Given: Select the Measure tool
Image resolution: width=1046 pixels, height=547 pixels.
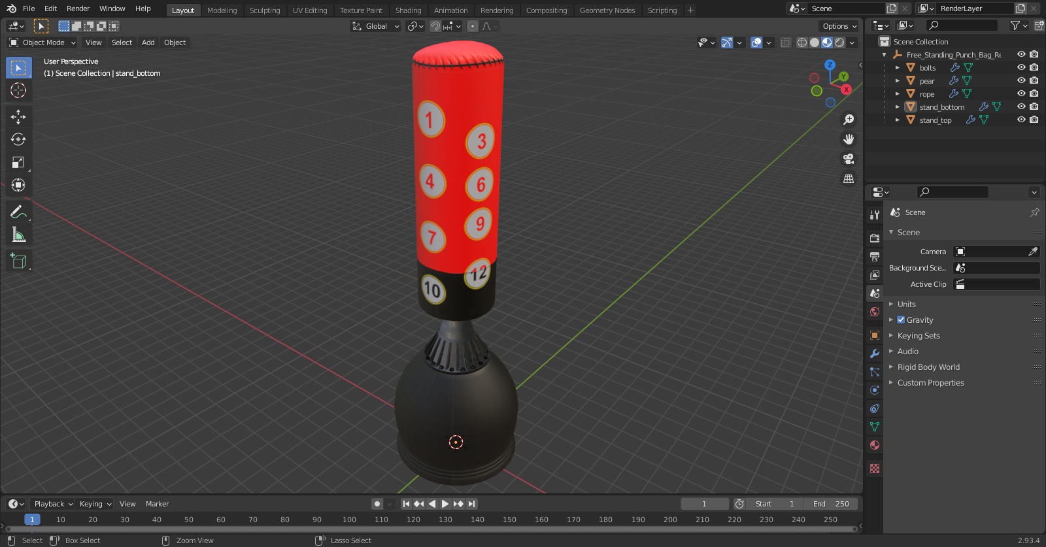Looking at the screenshot, I should pyautogui.click(x=18, y=235).
